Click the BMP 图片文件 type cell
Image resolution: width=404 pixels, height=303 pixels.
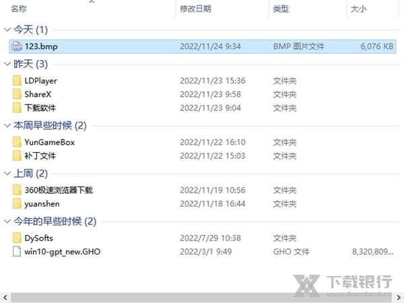pos(298,46)
